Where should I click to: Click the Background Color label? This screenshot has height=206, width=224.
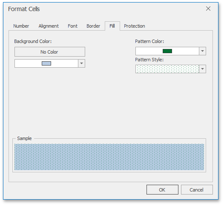[33, 41]
